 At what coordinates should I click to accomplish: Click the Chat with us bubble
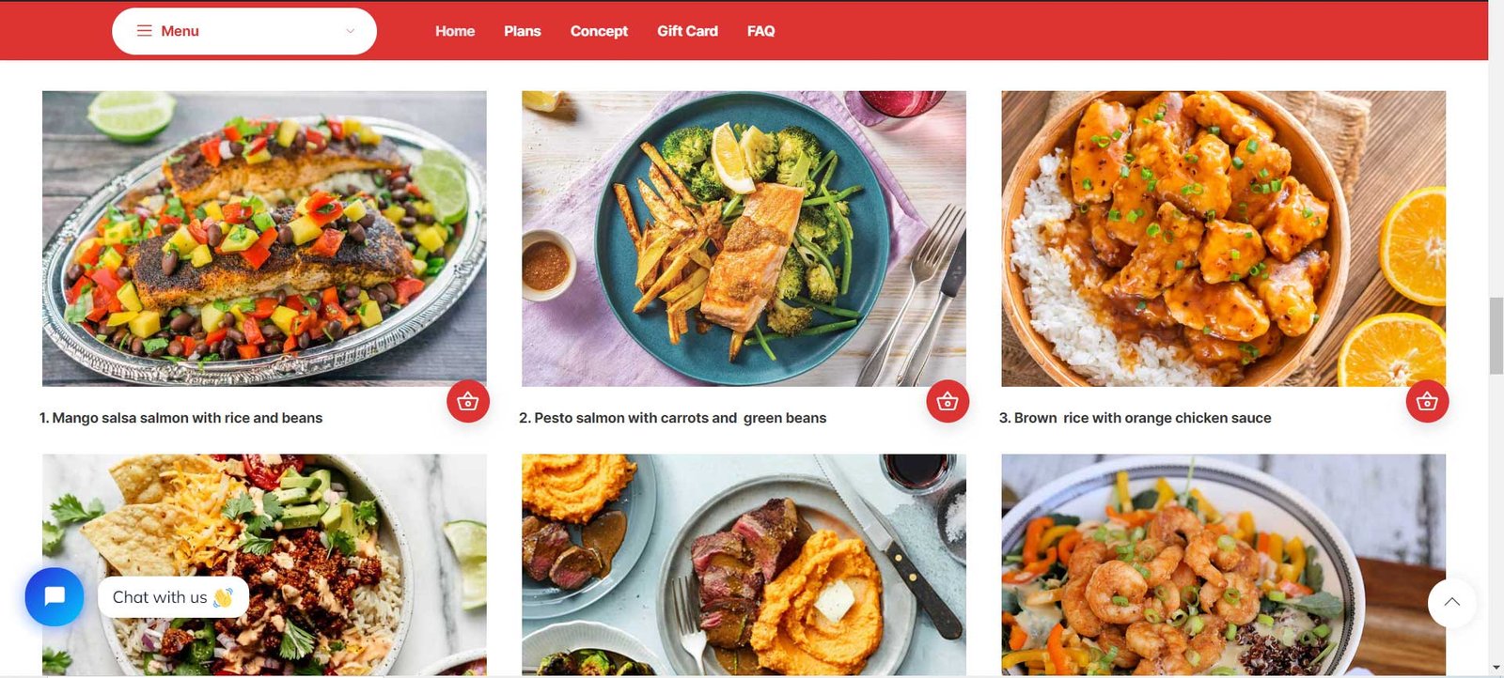173,597
